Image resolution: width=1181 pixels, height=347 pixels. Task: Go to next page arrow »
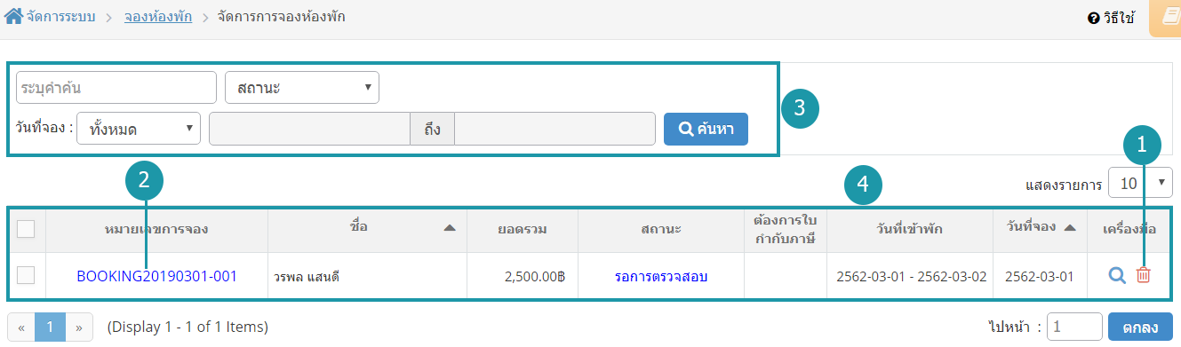(79, 327)
